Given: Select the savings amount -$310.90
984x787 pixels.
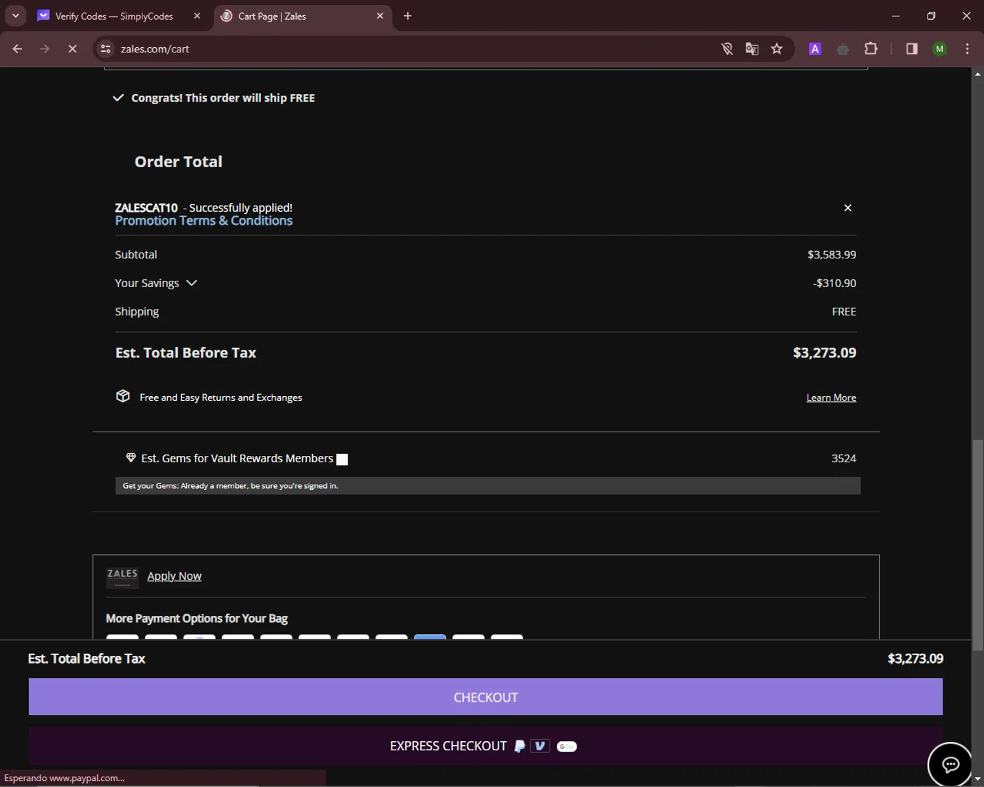Looking at the screenshot, I should tap(834, 283).
